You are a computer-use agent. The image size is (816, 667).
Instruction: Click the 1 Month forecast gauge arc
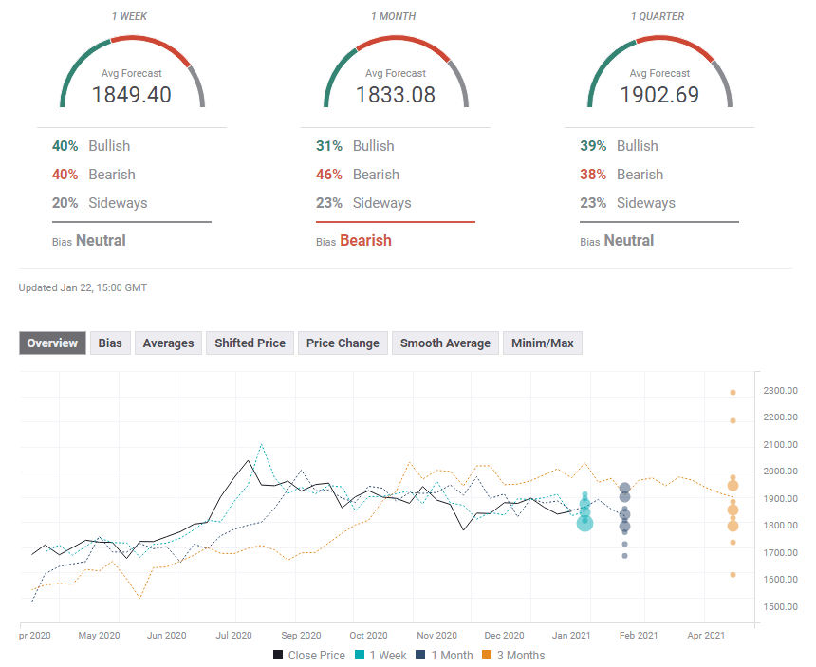396,43
